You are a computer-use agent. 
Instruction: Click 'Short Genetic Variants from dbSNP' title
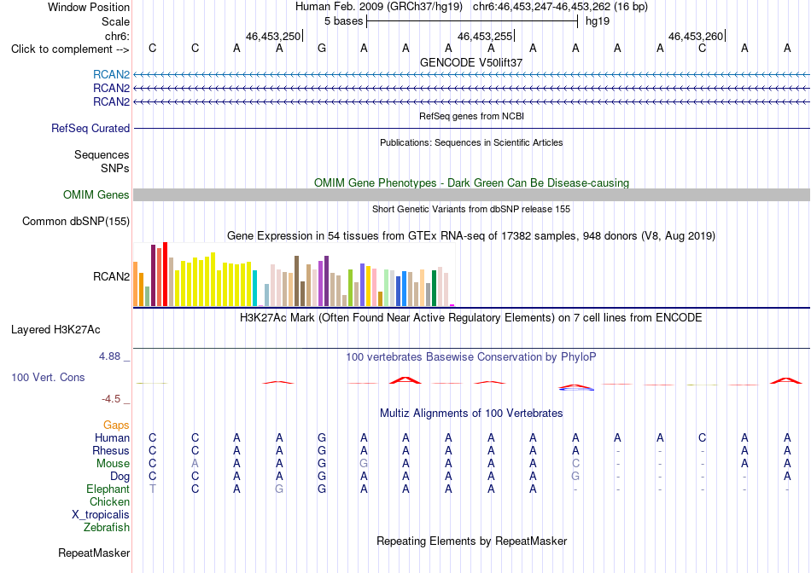(471, 209)
